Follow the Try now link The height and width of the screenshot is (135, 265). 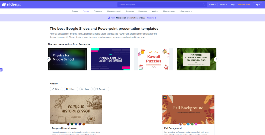[x=151, y=18]
